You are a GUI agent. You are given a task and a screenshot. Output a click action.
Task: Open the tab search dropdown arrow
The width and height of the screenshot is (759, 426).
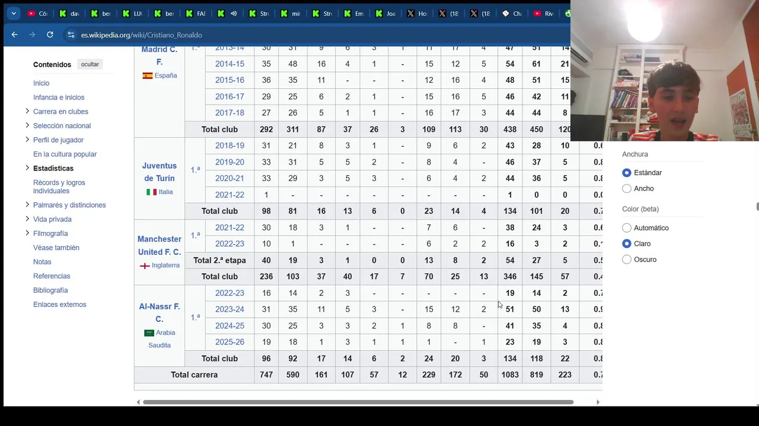[13, 13]
